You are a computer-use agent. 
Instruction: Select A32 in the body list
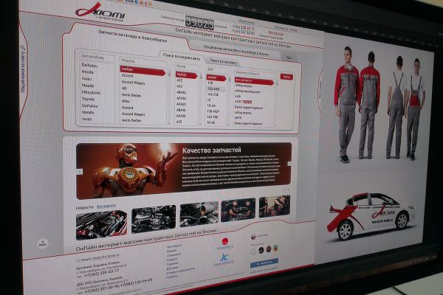coord(179,80)
